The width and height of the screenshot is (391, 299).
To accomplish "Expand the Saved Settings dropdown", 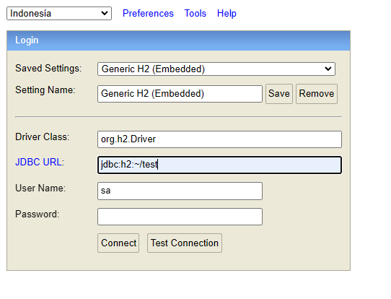I will pyautogui.click(x=216, y=69).
